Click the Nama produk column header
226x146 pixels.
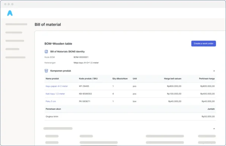click(52, 78)
